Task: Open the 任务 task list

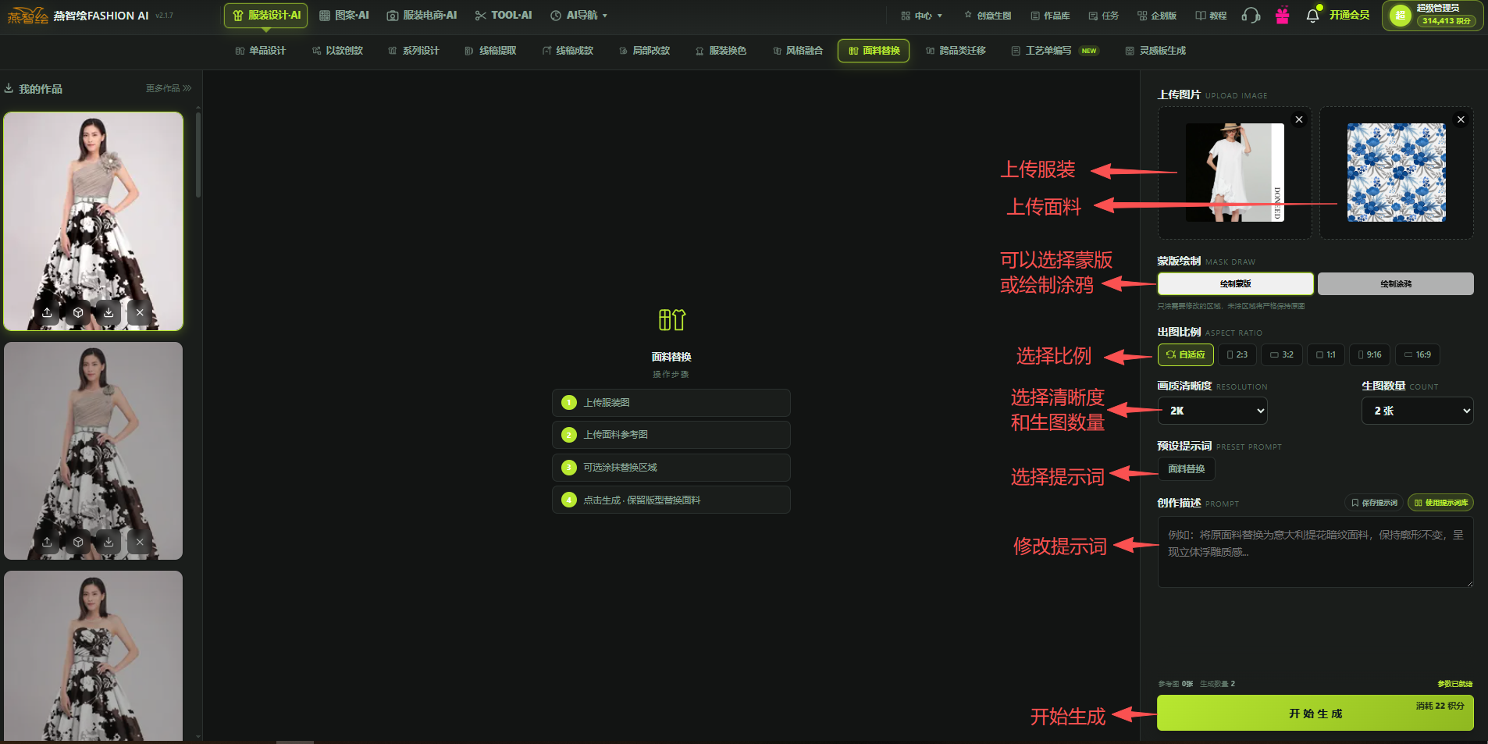Action: click(1104, 16)
